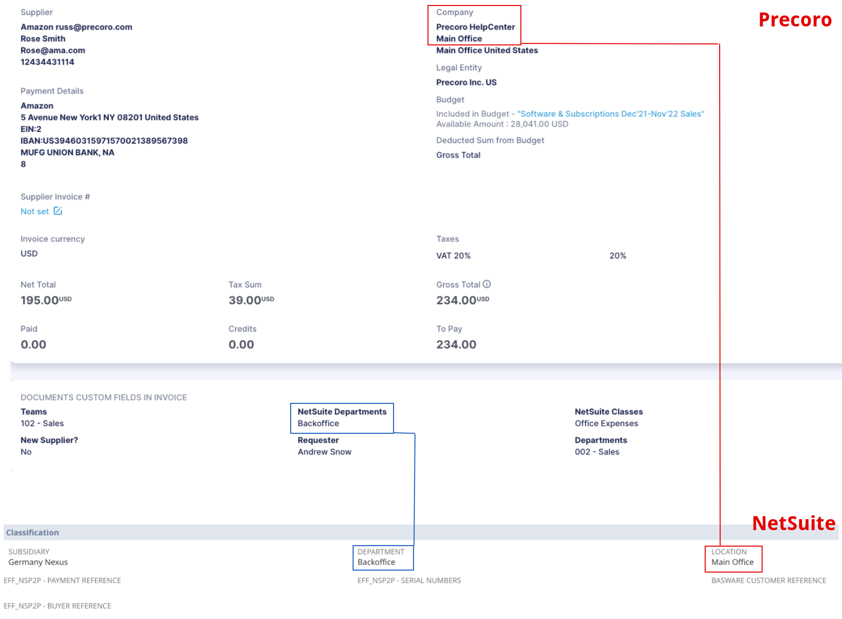Click the NetSuite Departments value Backoffice
Viewport: 842px width, 619px height.
pos(318,423)
